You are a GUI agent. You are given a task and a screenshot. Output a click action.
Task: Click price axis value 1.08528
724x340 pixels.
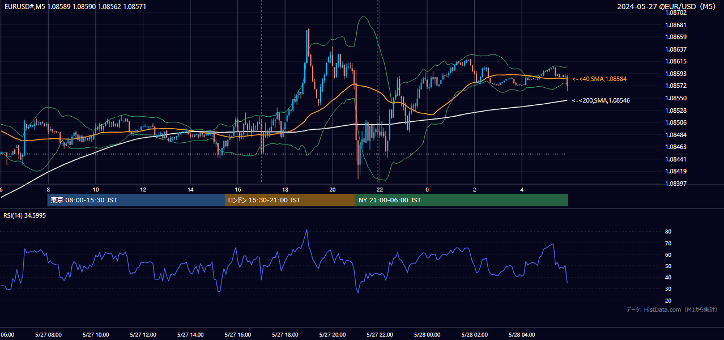(x=675, y=110)
